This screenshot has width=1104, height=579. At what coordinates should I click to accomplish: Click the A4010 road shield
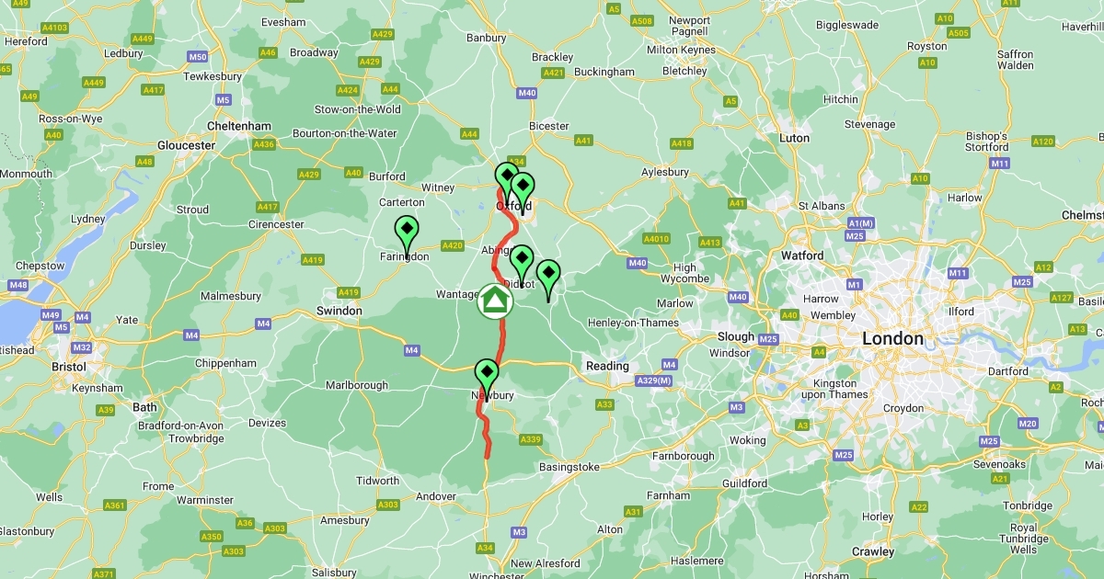[656, 239]
